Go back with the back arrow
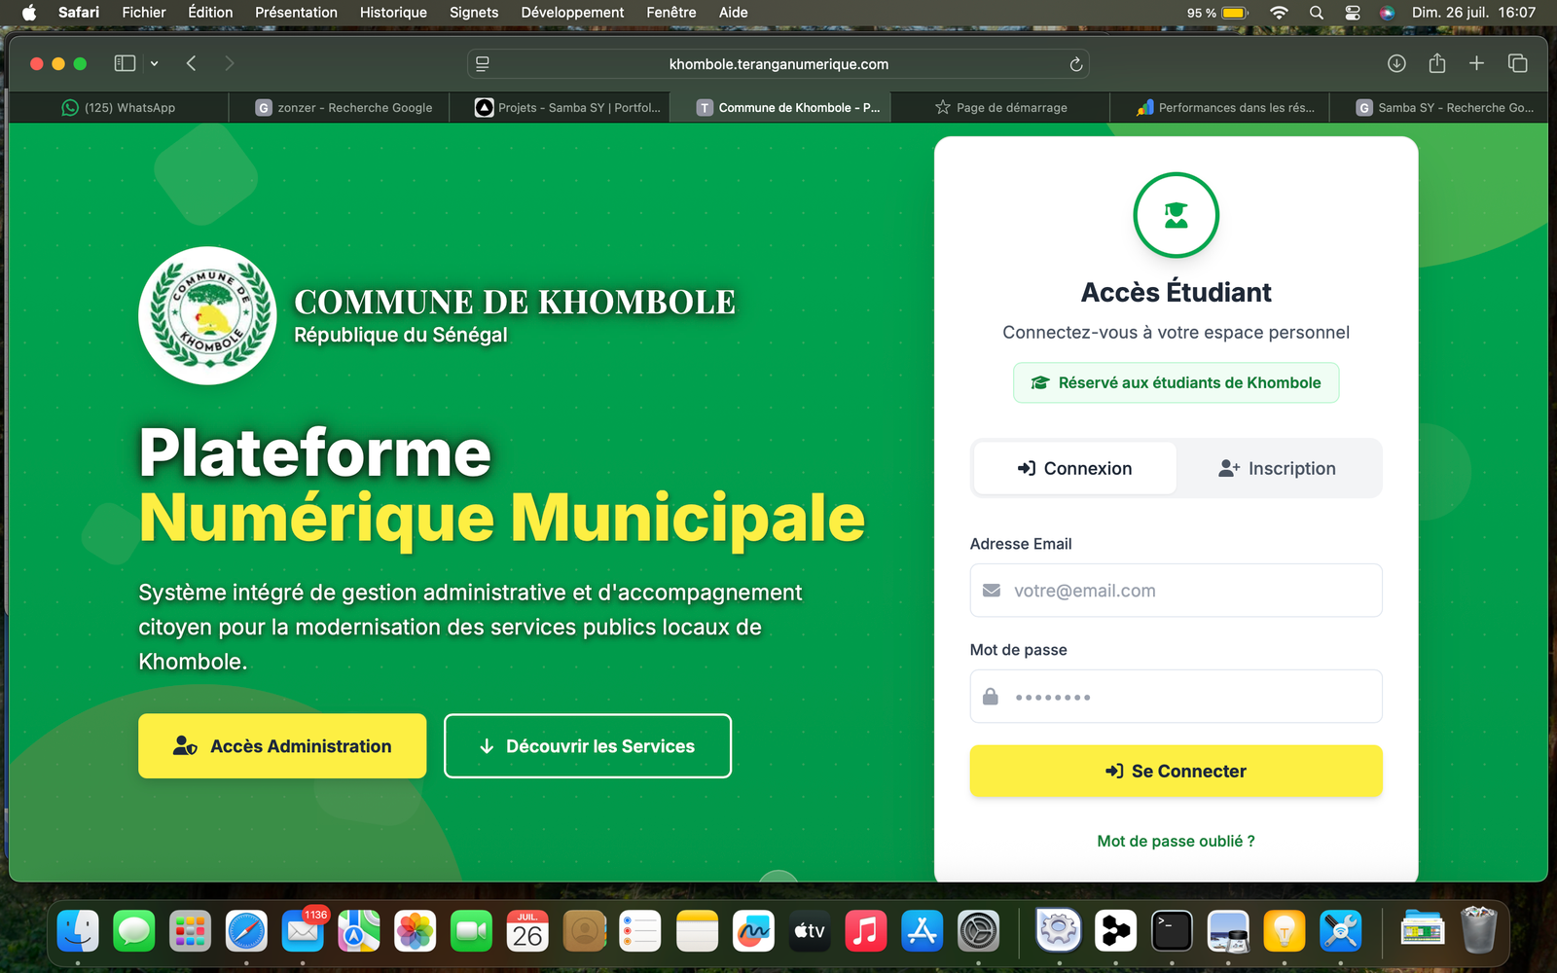 [x=191, y=63]
